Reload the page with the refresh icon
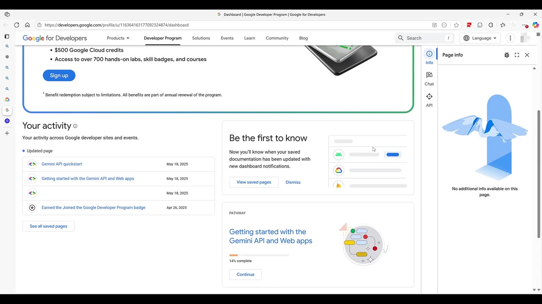 17,25
